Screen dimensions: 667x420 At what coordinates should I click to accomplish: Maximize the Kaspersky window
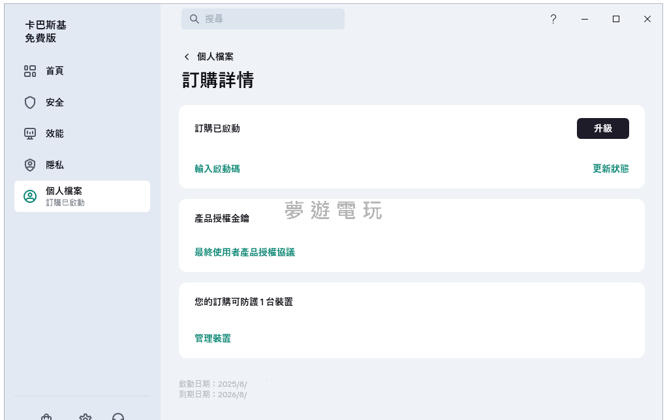point(616,19)
